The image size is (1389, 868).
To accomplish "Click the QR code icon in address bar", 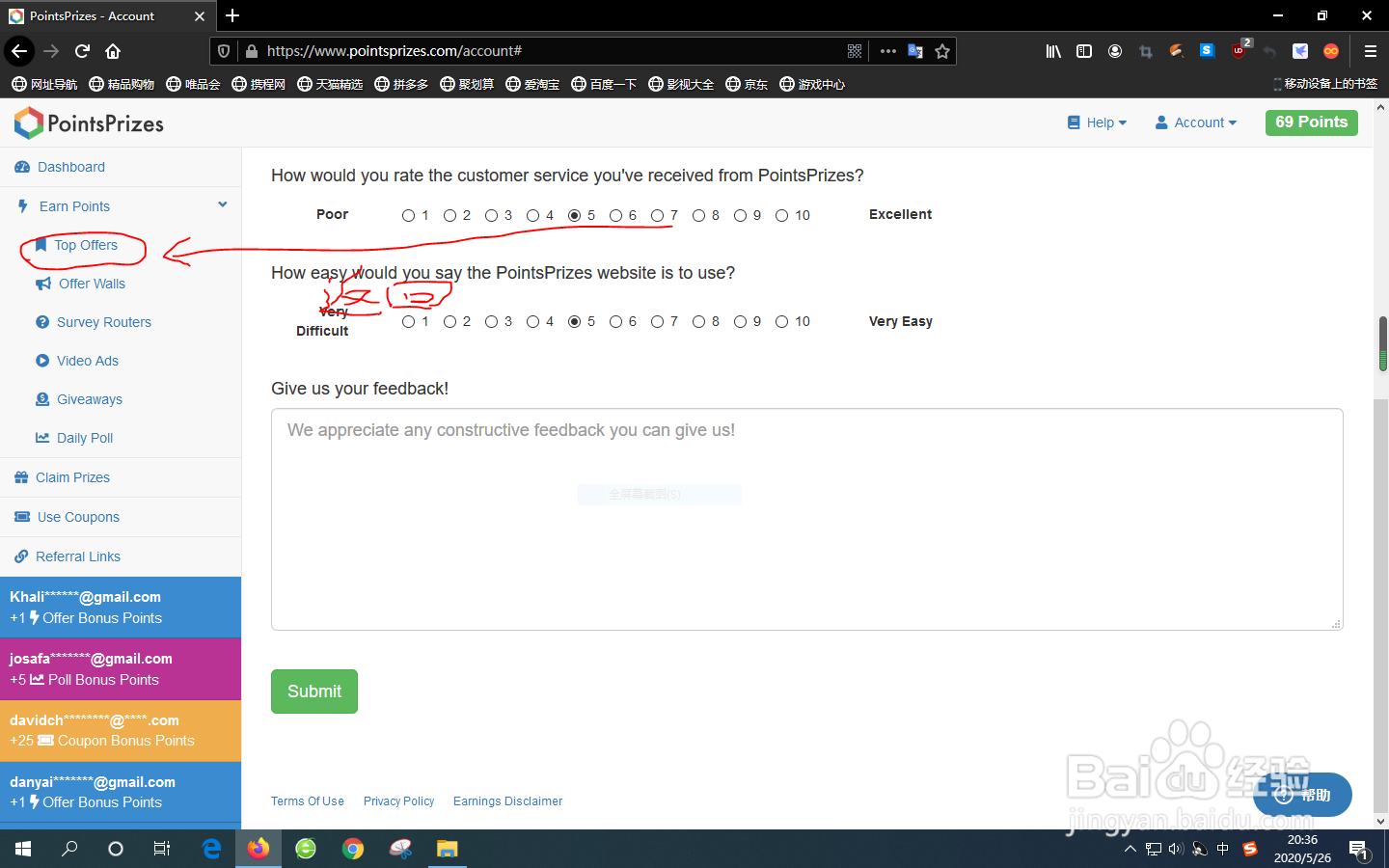I will (x=855, y=51).
